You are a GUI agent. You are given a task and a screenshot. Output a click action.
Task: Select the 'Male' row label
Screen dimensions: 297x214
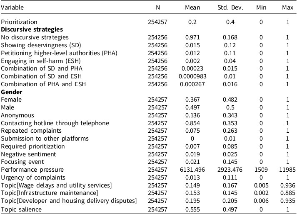pos(7,107)
